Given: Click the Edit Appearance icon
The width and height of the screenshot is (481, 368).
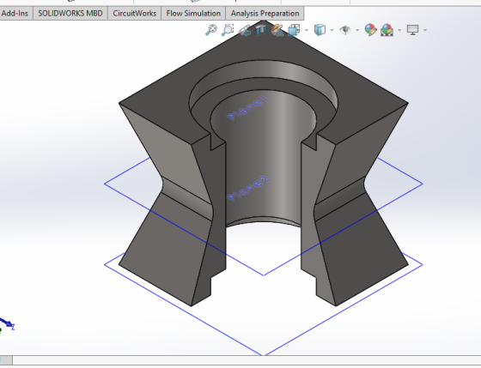Looking at the screenshot, I should click(370, 30).
